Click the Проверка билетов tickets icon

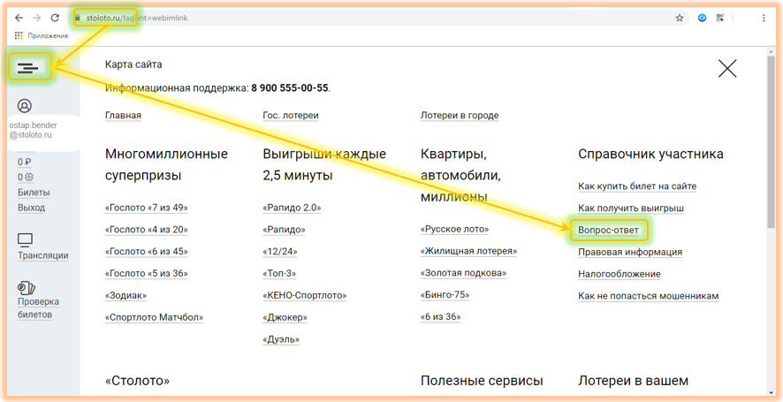point(26,288)
